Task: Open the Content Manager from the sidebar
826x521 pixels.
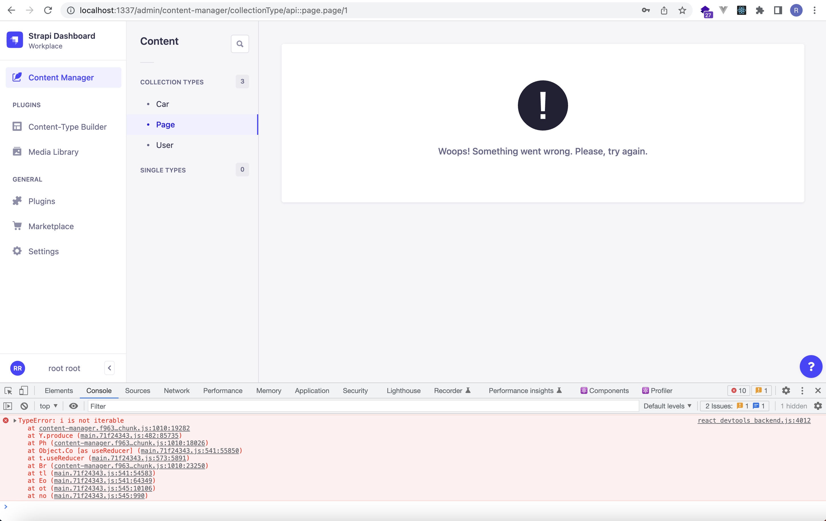Action: (x=61, y=77)
